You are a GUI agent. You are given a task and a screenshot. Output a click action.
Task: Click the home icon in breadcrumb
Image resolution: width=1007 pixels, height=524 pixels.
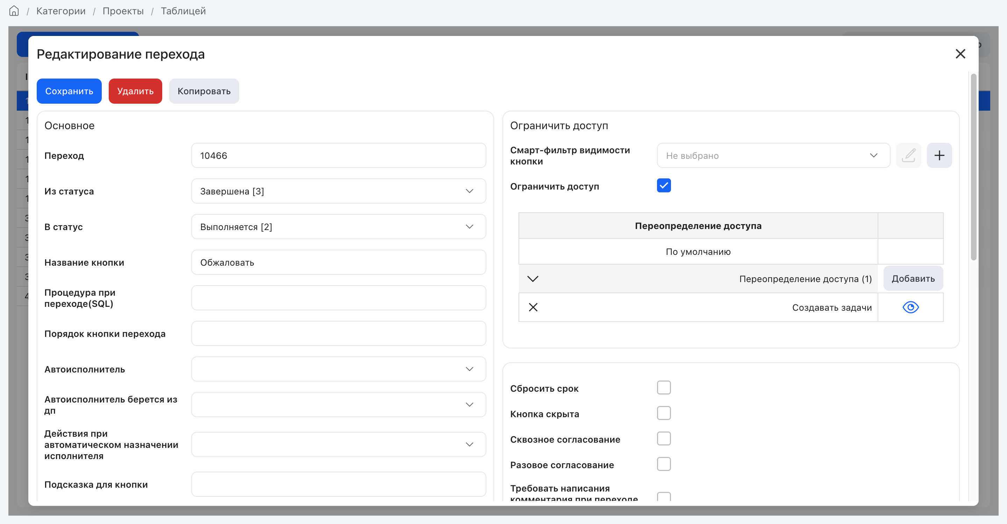(x=14, y=11)
